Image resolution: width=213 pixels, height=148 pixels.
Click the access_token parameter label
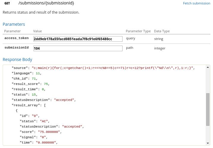17,38
